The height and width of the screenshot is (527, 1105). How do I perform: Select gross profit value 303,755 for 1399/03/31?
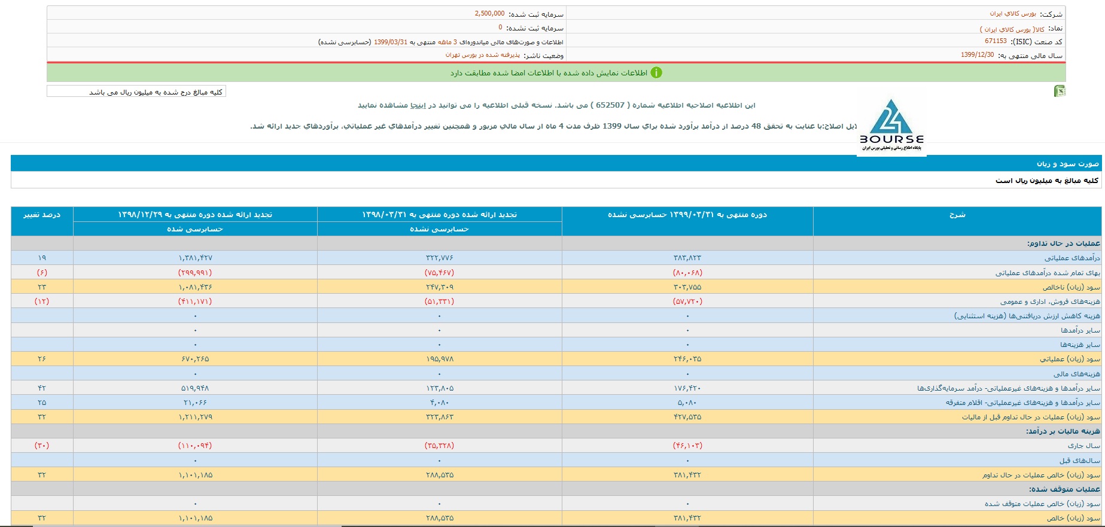687,287
